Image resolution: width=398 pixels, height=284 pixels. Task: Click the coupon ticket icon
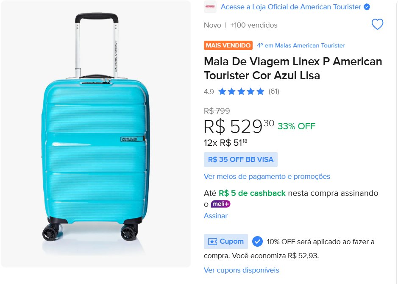tap(212, 242)
